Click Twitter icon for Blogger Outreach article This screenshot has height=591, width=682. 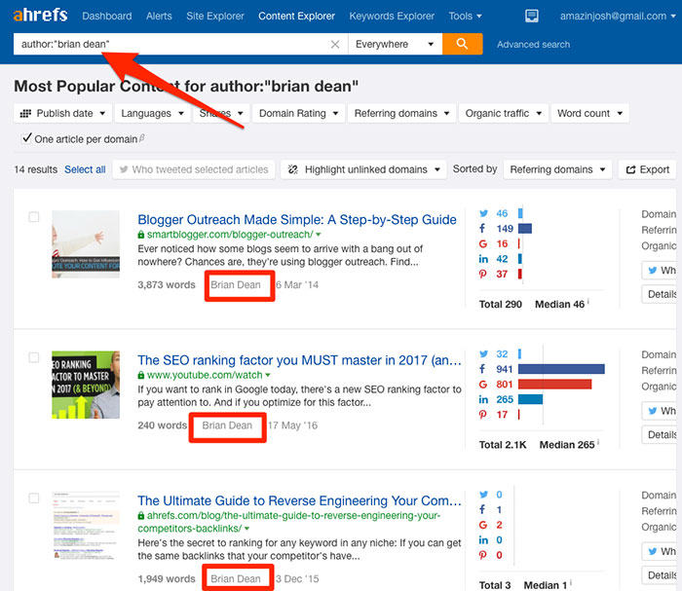coord(483,213)
